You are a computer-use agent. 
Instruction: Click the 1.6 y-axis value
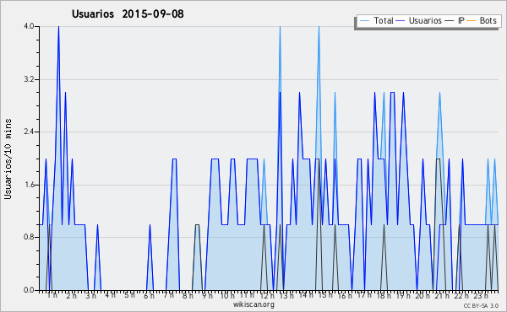29,185
